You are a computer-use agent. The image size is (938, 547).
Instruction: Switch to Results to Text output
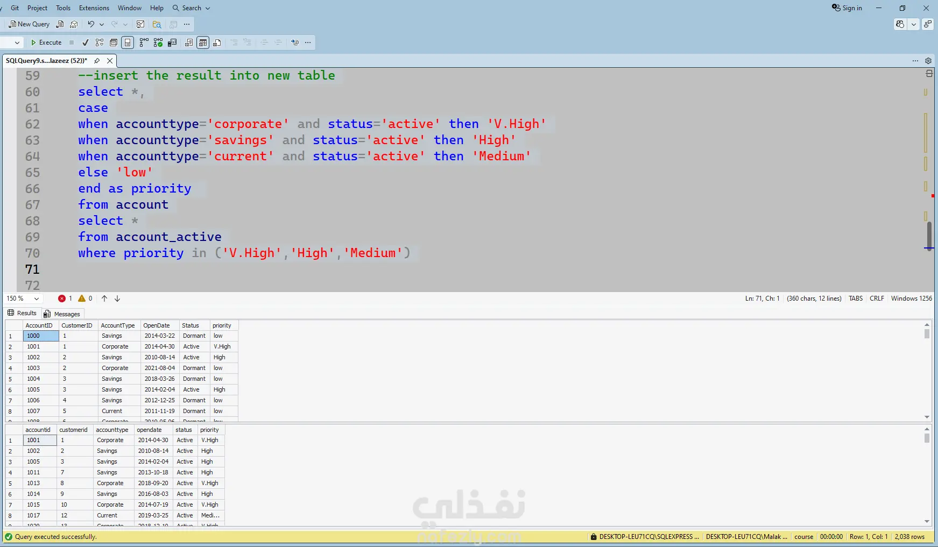click(189, 42)
